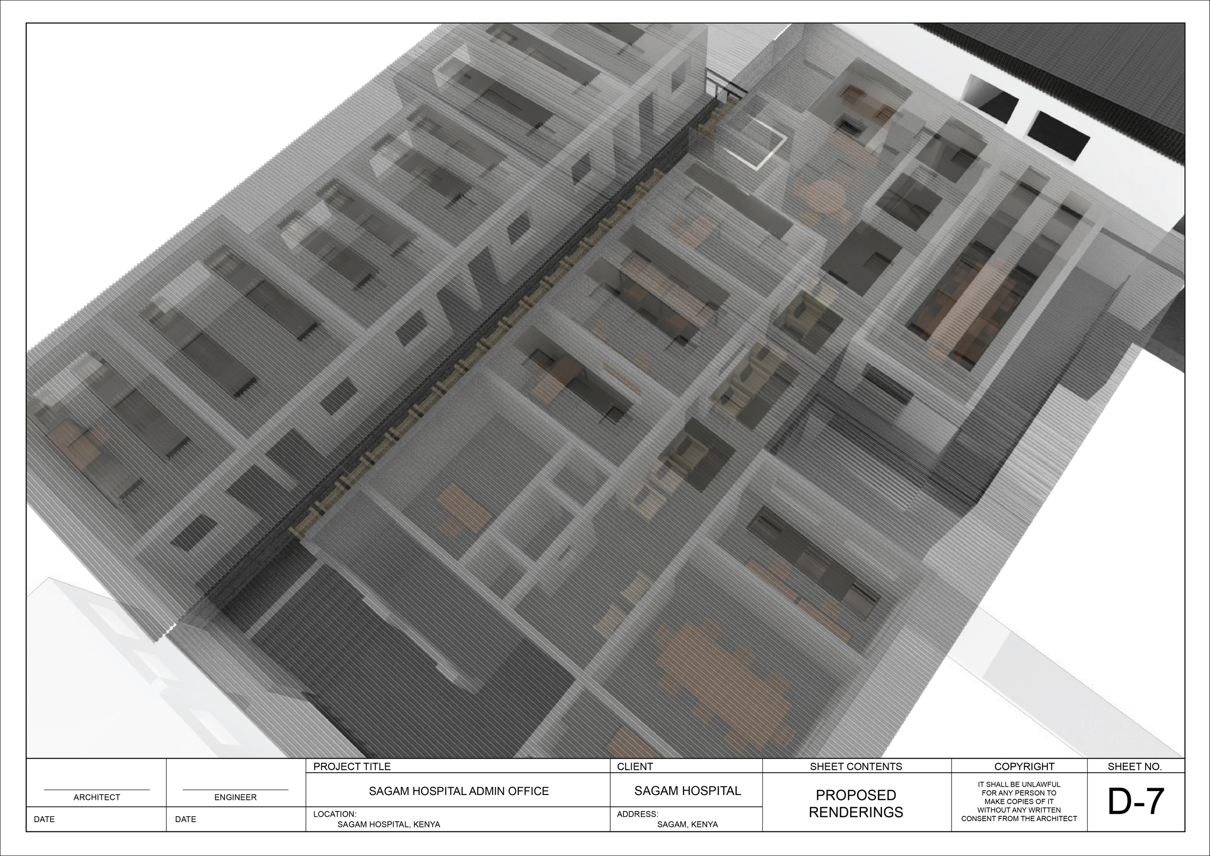Click the copyright notice paragraph

[x=1019, y=802]
